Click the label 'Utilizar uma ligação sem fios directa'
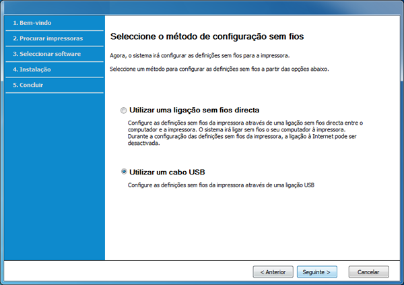The image size is (404, 285). tap(195, 110)
